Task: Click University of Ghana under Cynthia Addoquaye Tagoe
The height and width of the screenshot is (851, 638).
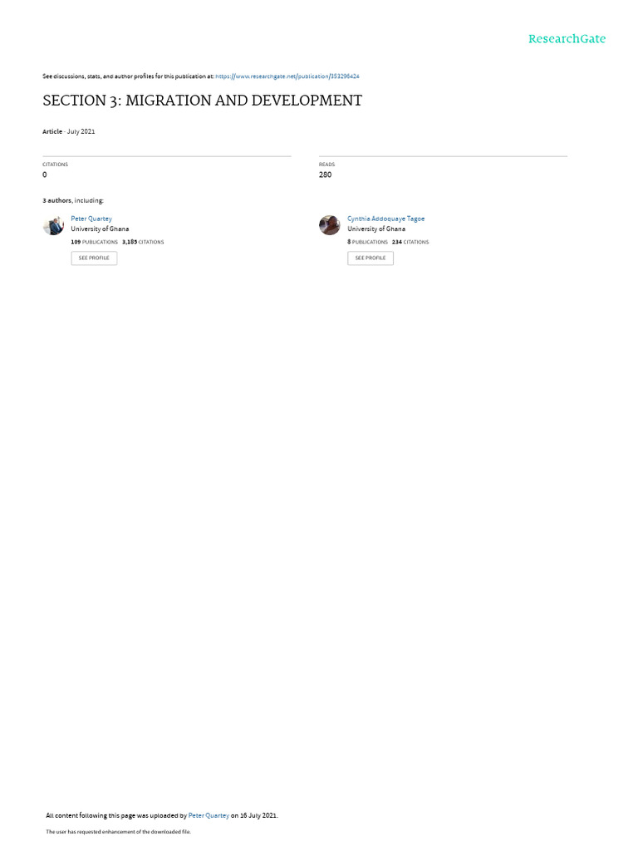Action: pyautogui.click(x=376, y=229)
